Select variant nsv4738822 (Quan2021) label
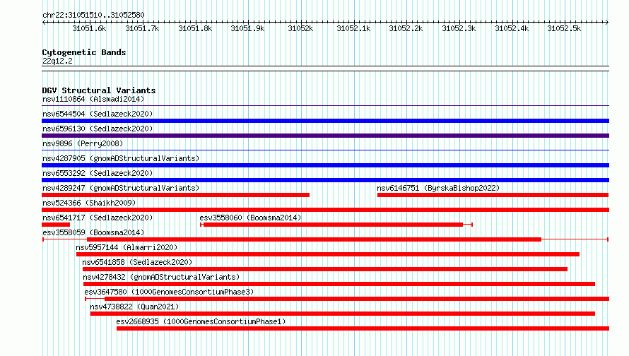Viewport: 629px width, 356px height. click(x=134, y=307)
